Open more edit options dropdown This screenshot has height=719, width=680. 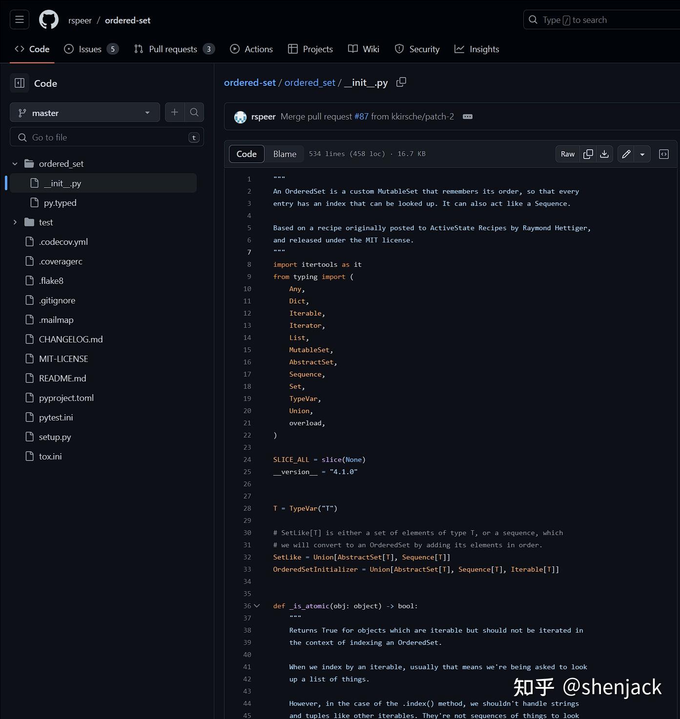click(642, 154)
